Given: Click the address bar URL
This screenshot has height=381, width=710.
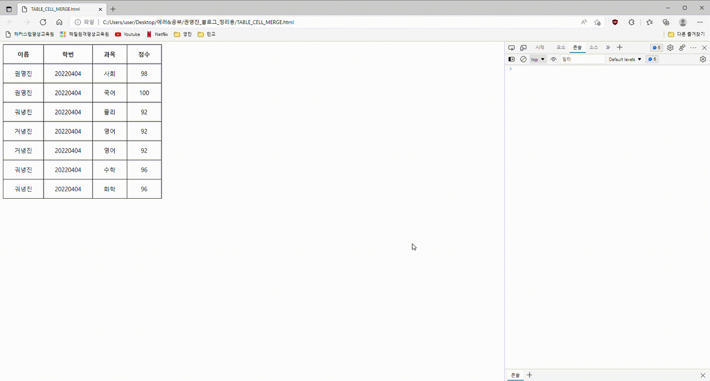Looking at the screenshot, I should 198,22.
